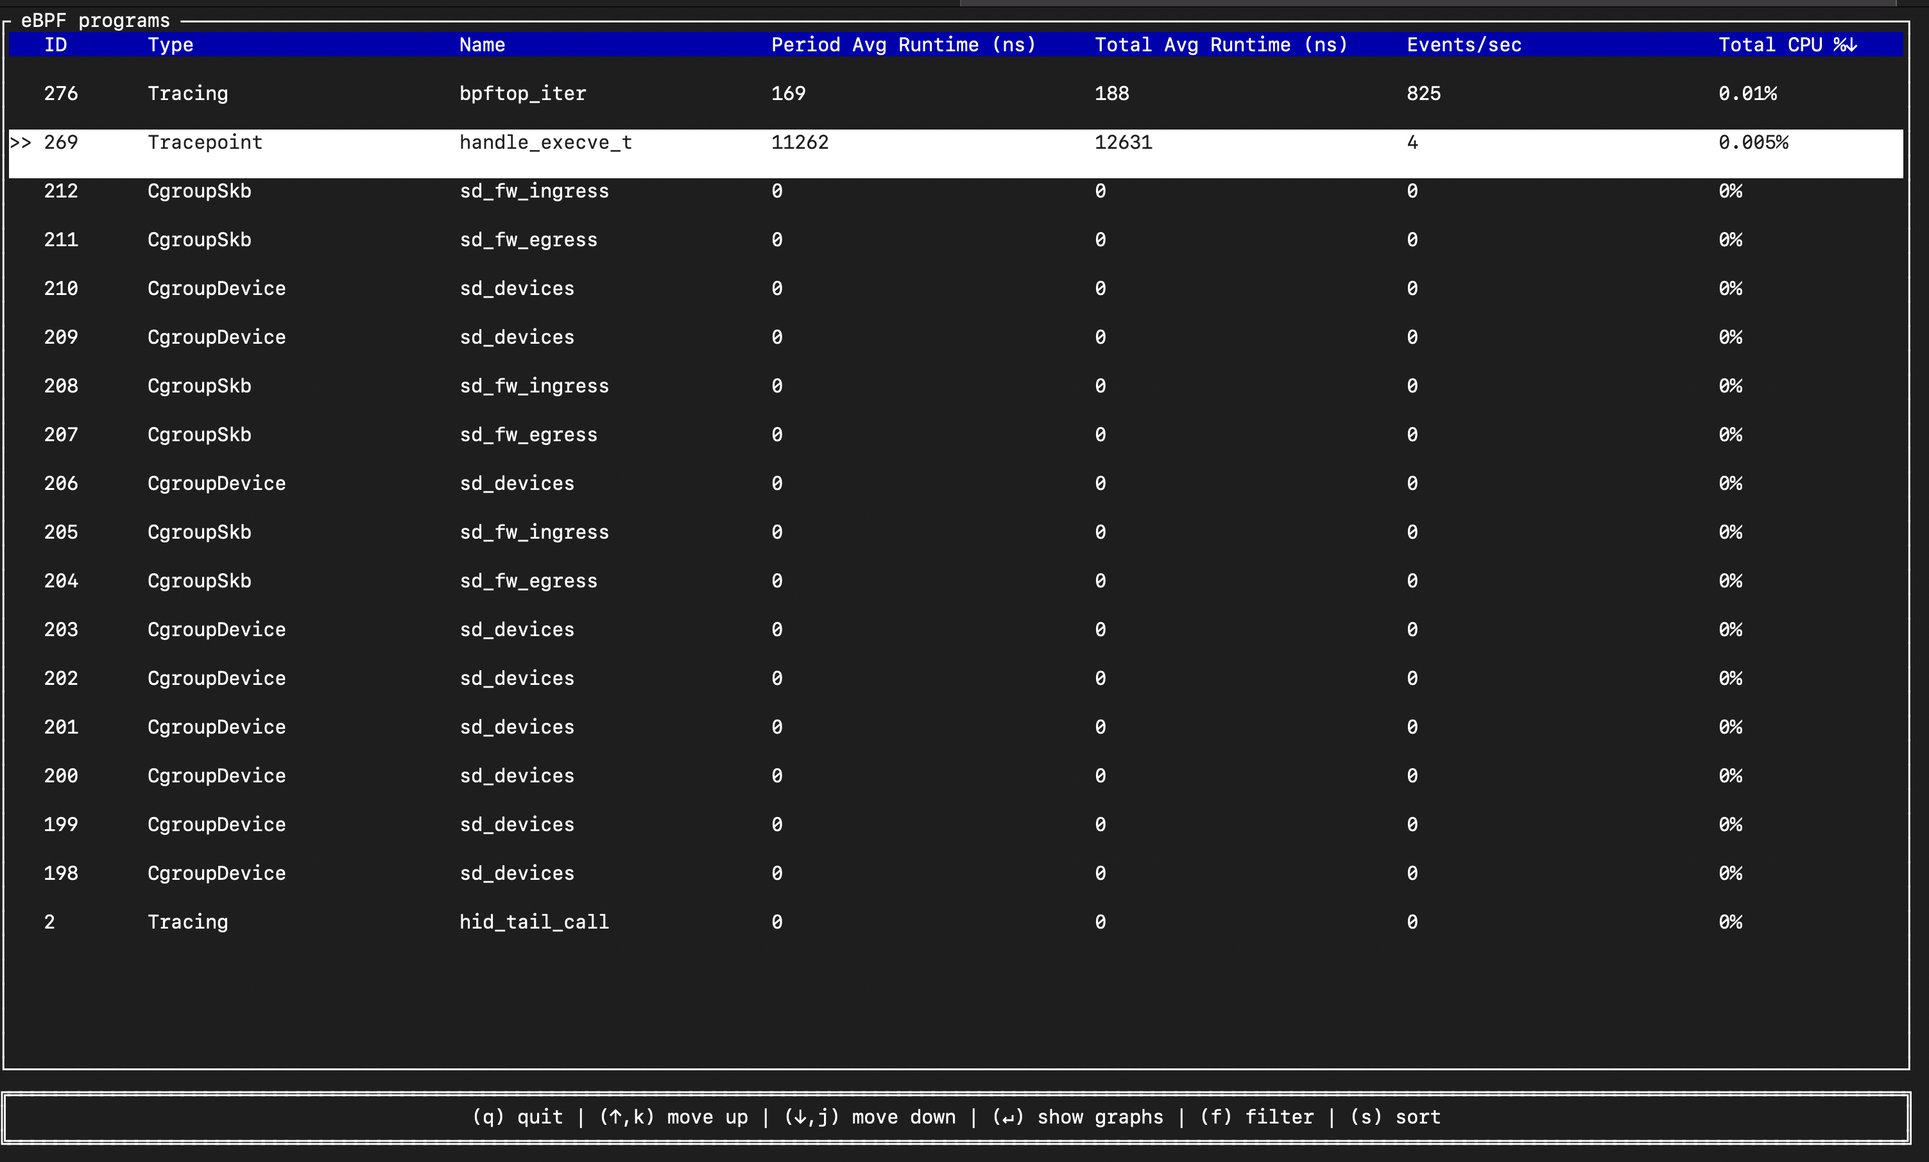This screenshot has height=1162, width=1929.
Task: Click the (s) sort option
Action: click(x=1395, y=1116)
